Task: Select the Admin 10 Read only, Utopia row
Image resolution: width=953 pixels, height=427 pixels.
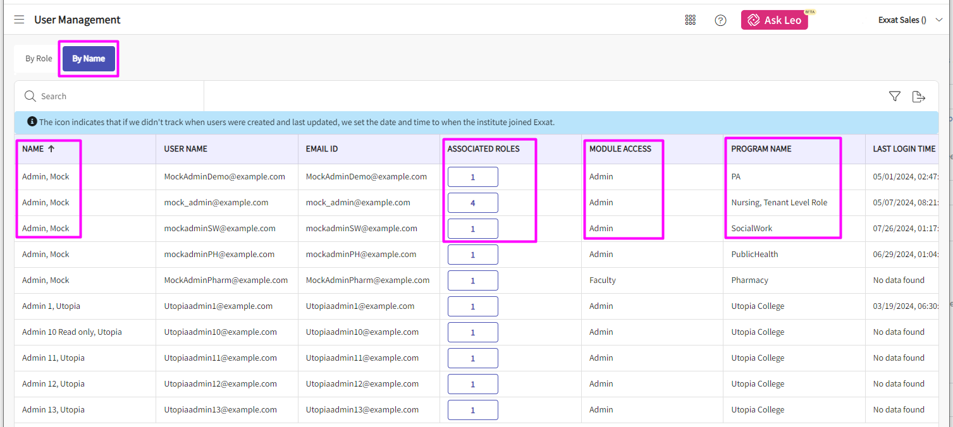Action: [71, 332]
